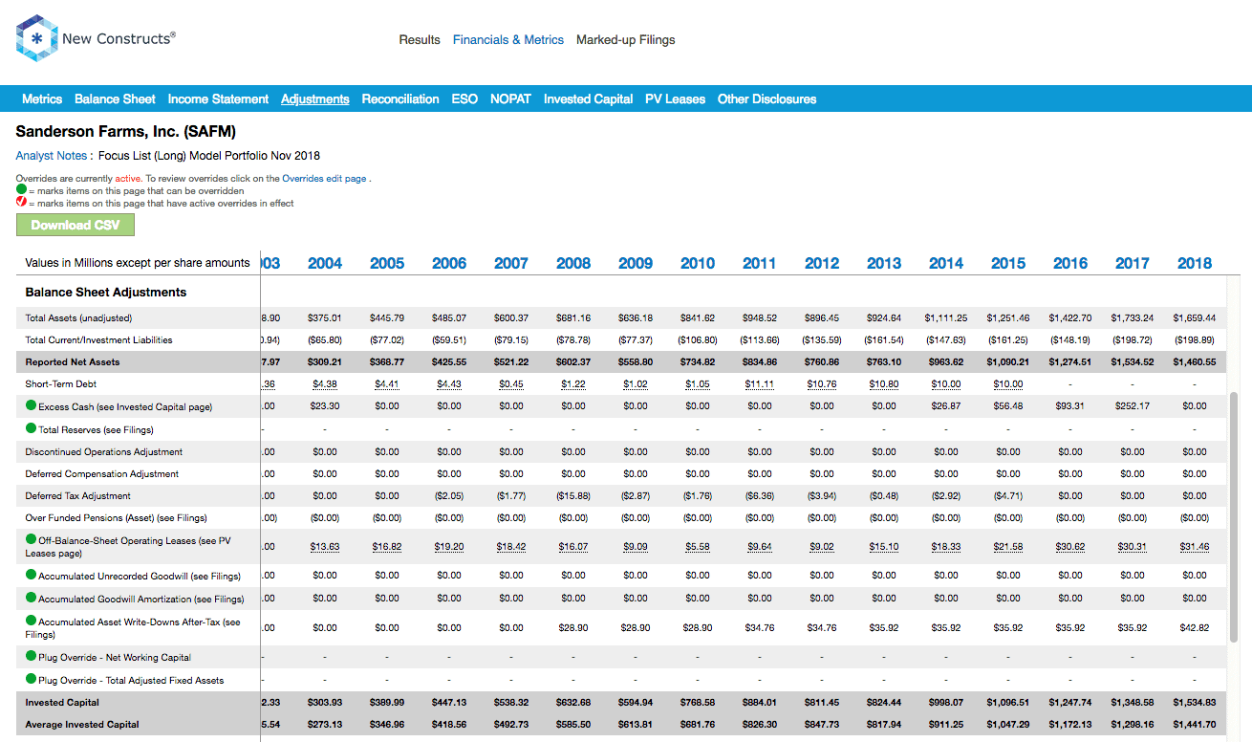
Task: Select 2008 Deferred Tax Adjustment ($15.88)
Action: pyautogui.click(x=573, y=495)
